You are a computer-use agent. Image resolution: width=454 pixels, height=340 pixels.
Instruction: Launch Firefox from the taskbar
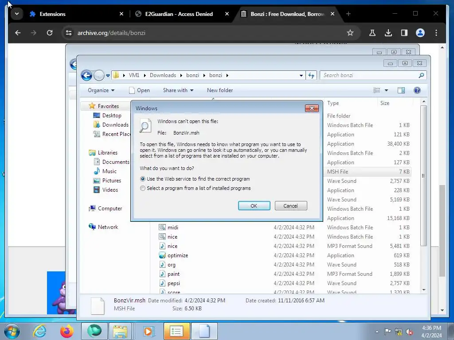(67, 331)
